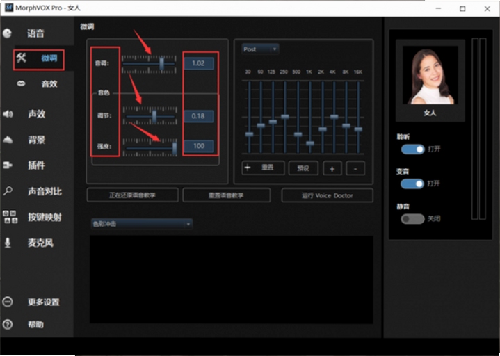Viewport: 500px width, 356px height.
Task: Click the strength value field showing 100
Action: pos(199,146)
